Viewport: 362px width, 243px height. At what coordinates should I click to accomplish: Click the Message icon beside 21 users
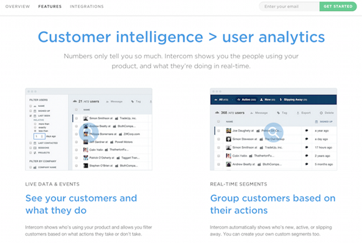(108, 101)
